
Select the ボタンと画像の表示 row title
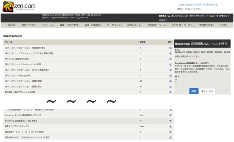coord(27,70)
